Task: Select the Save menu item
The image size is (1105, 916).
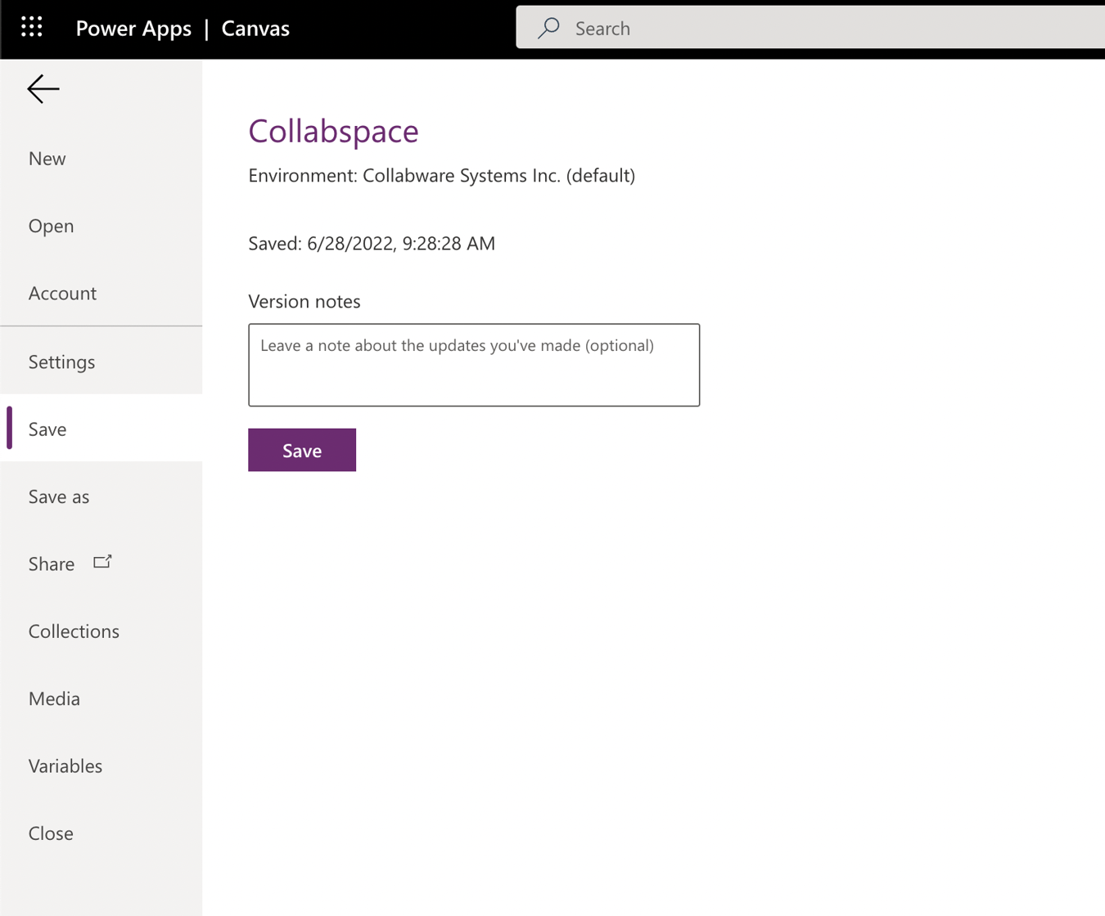Action: (47, 429)
